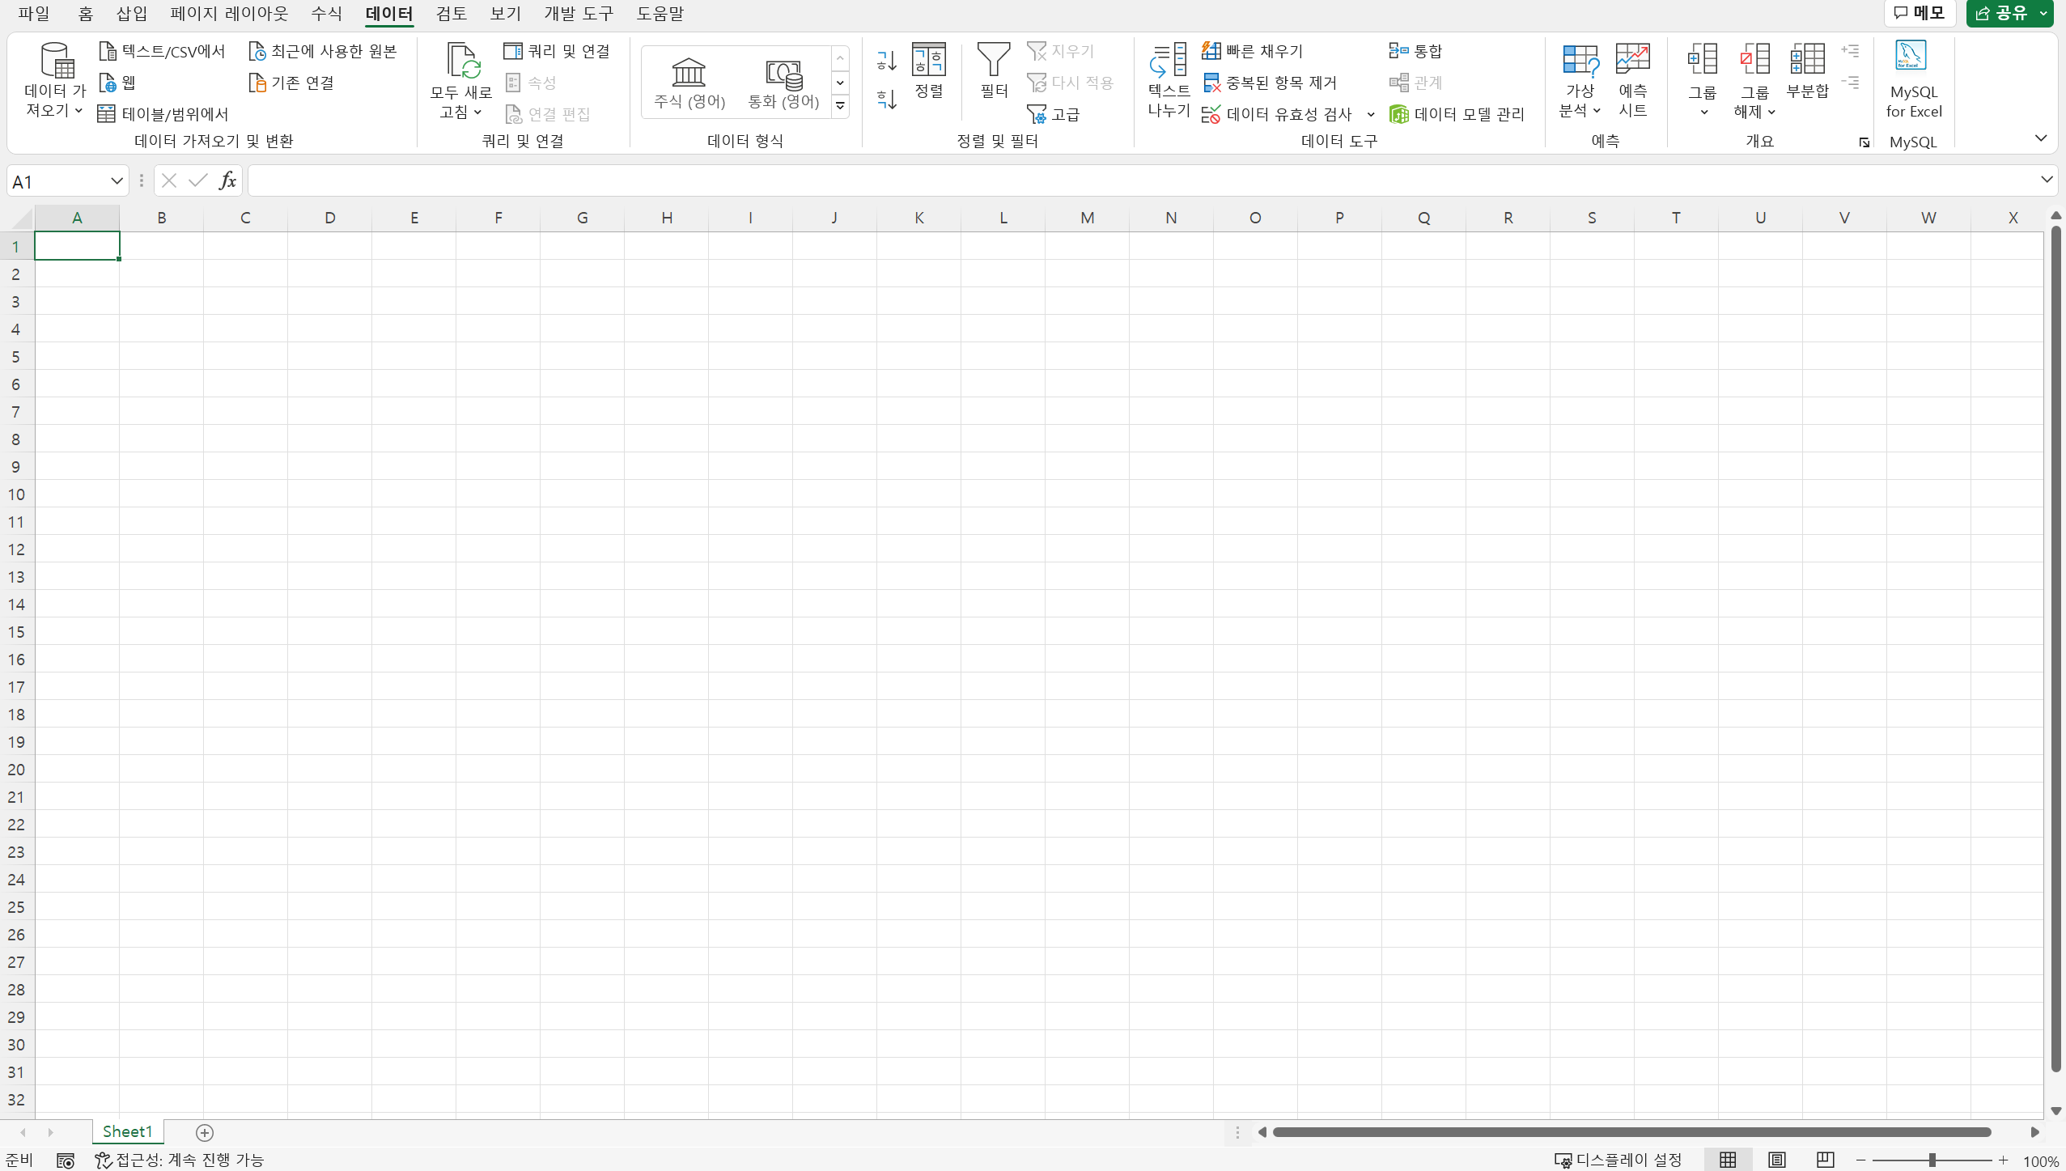
Task: Switch to the 홈 tab
Action: tap(85, 13)
